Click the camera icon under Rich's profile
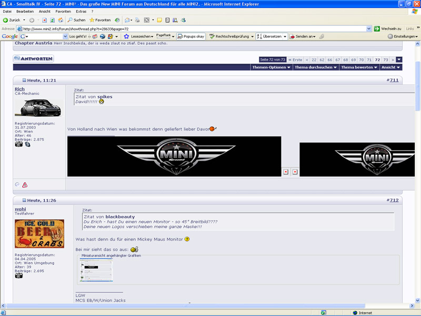Viewport: 421px width, 316px height. (19, 144)
